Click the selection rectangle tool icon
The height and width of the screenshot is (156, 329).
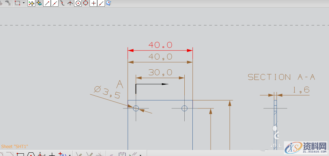click(x=17, y=3)
